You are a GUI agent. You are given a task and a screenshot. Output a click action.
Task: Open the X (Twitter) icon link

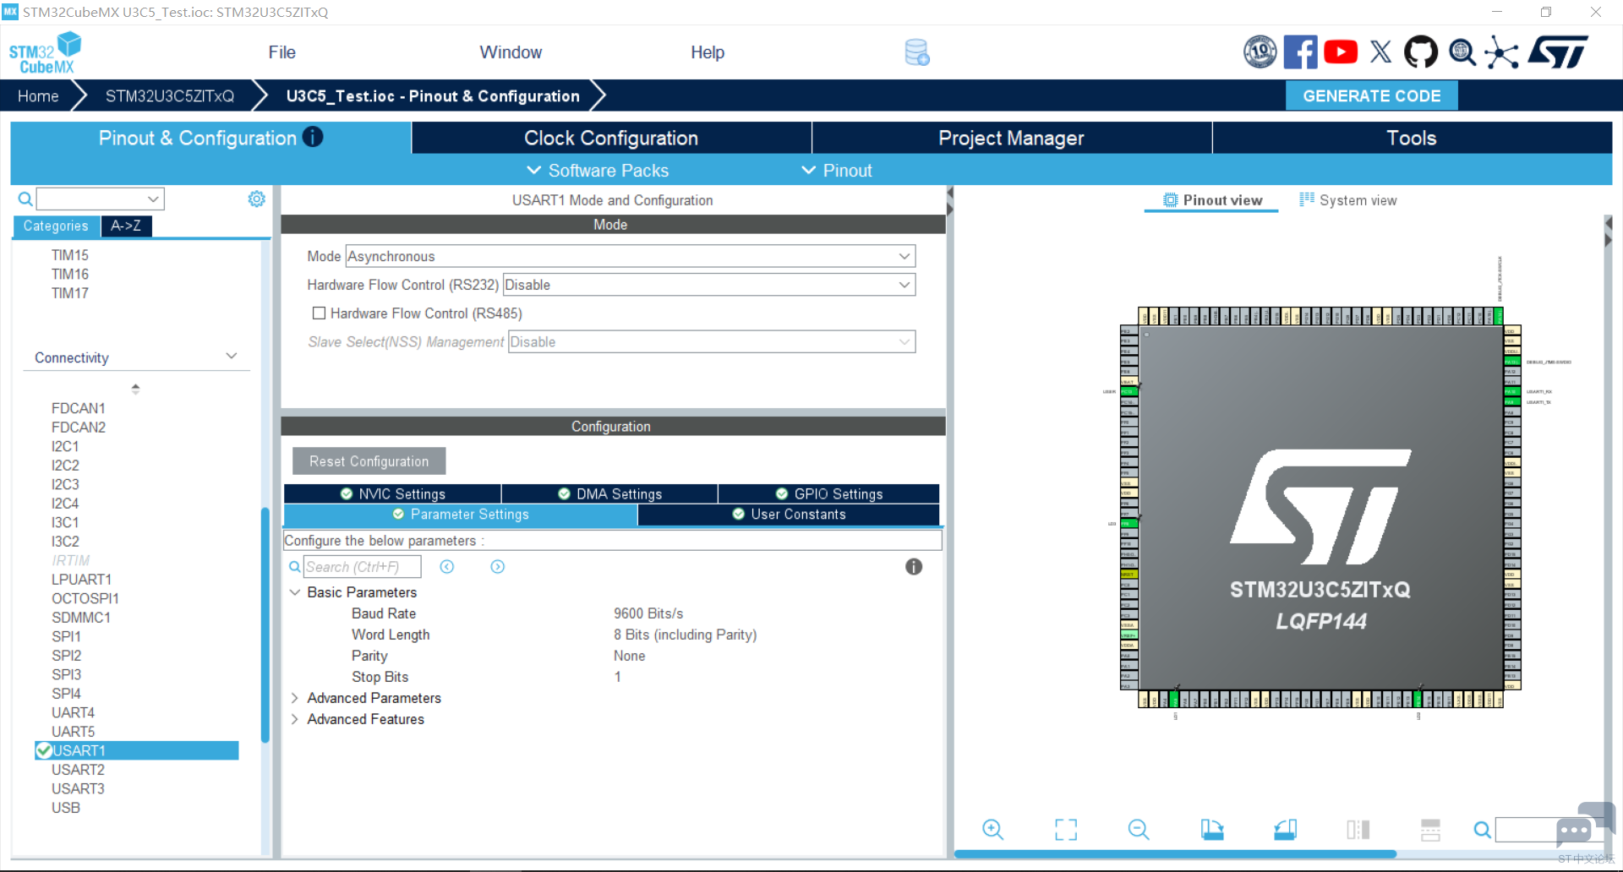[x=1380, y=52]
